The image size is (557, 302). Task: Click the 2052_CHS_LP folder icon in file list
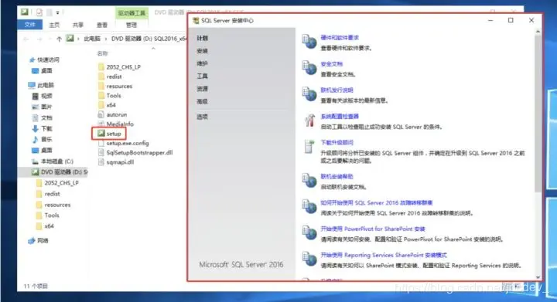coord(101,66)
